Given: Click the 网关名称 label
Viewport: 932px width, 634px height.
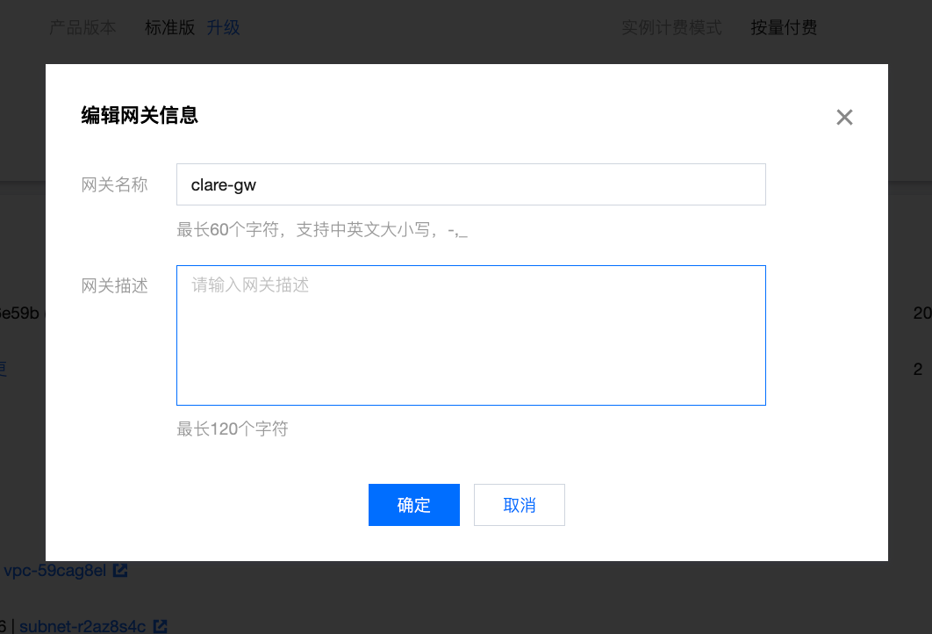Looking at the screenshot, I should pyautogui.click(x=114, y=185).
